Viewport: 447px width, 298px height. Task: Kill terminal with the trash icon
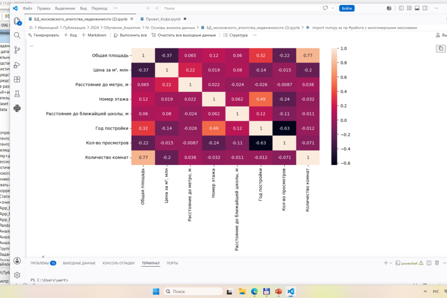click(x=437, y=263)
